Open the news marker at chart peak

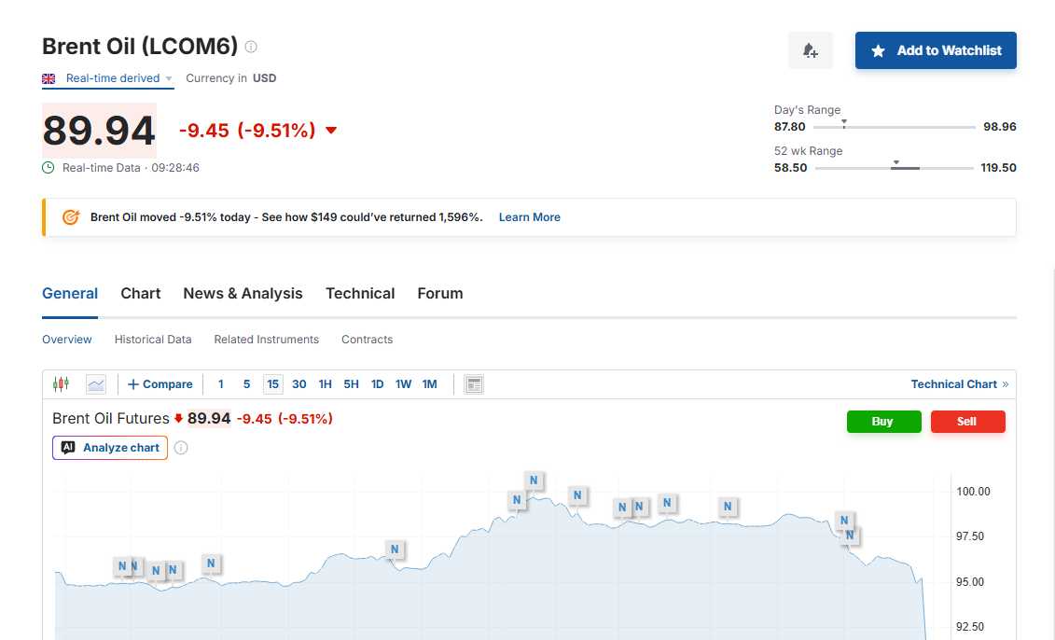point(534,480)
